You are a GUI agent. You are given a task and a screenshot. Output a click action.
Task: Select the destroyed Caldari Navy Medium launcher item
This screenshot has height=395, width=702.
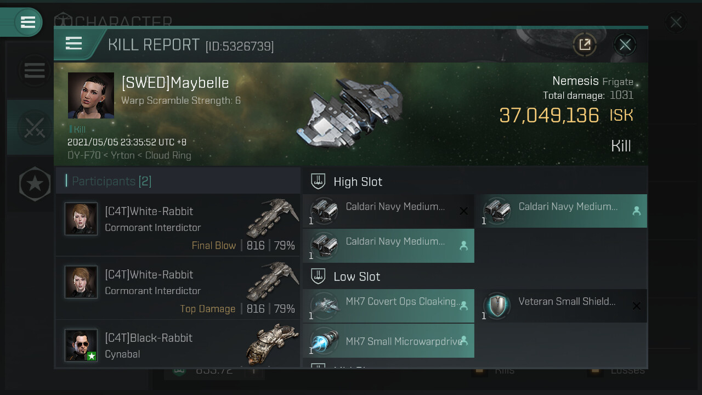(388, 211)
